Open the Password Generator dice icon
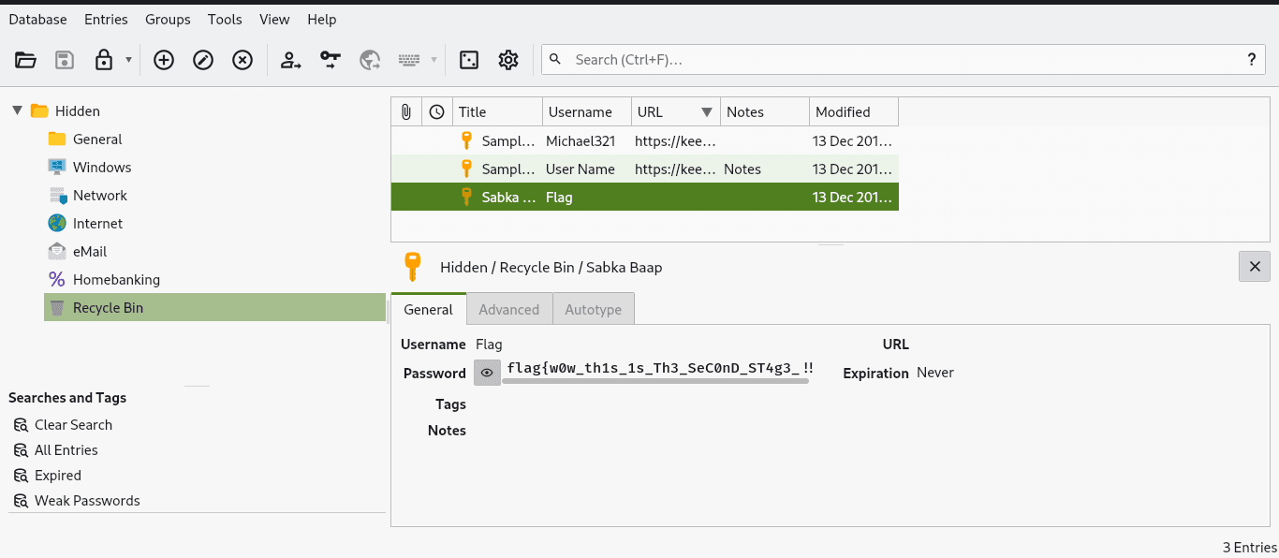The height and width of the screenshot is (558, 1279). [469, 60]
